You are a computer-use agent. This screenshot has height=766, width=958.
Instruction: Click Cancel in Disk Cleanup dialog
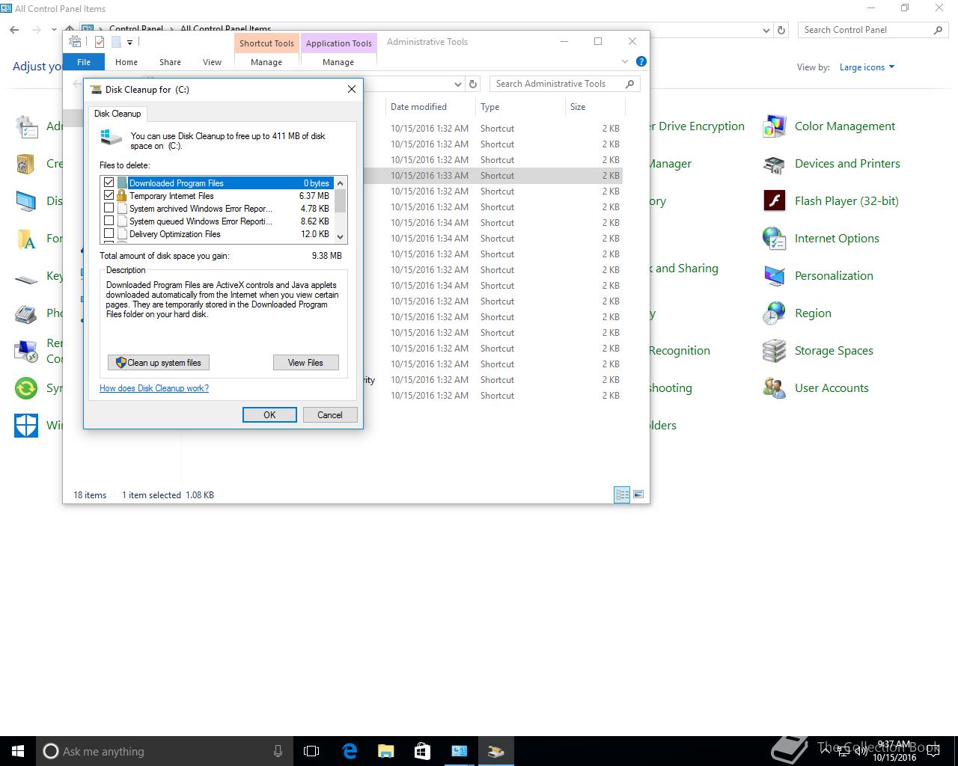coord(330,414)
